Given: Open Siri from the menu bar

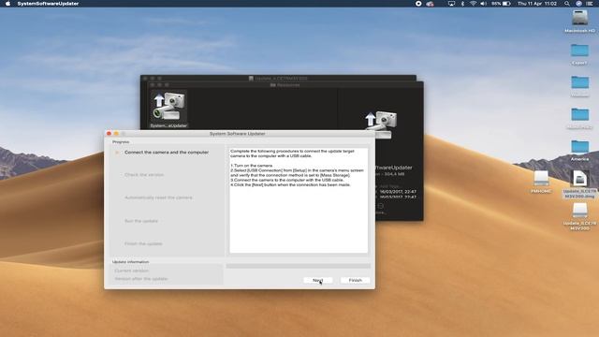Looking at the screenshot, I should click(578, 4).
